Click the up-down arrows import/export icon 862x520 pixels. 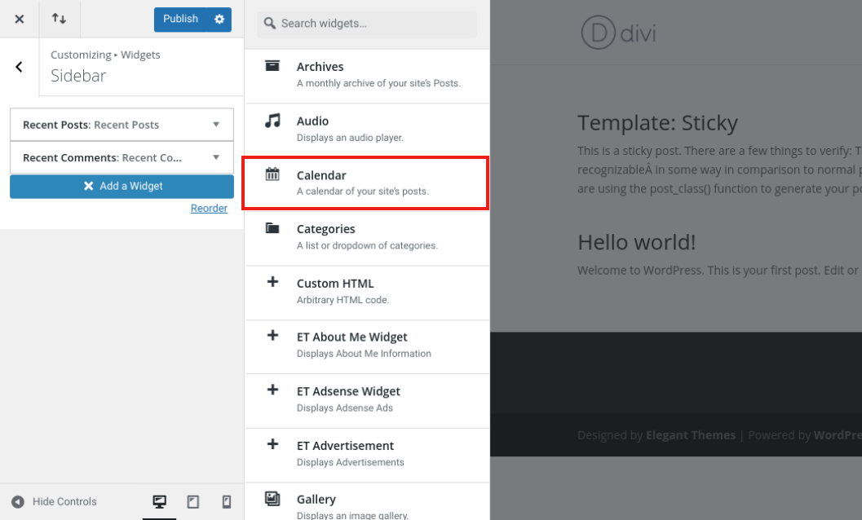[x=59, y=19]
